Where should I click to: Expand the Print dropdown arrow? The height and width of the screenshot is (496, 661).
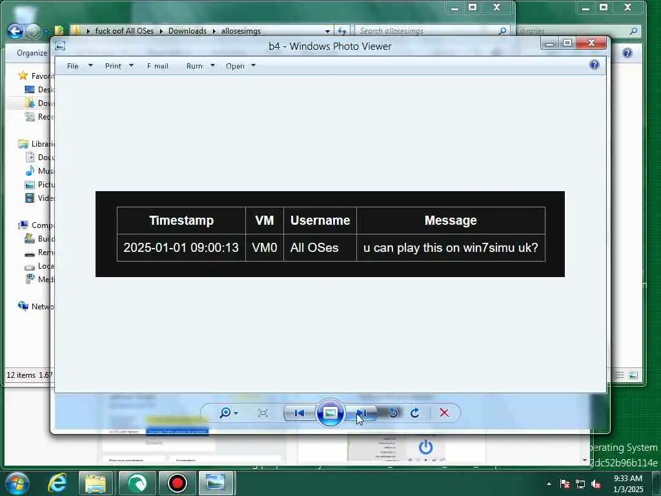click(131, 65)
